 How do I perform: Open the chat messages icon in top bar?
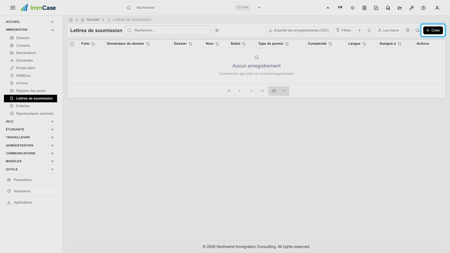pos(388,8)
